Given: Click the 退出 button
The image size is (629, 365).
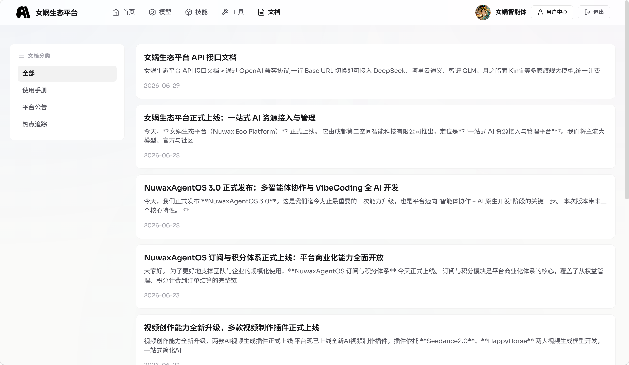Looking at the screenshot, I should tap(594, 12).
